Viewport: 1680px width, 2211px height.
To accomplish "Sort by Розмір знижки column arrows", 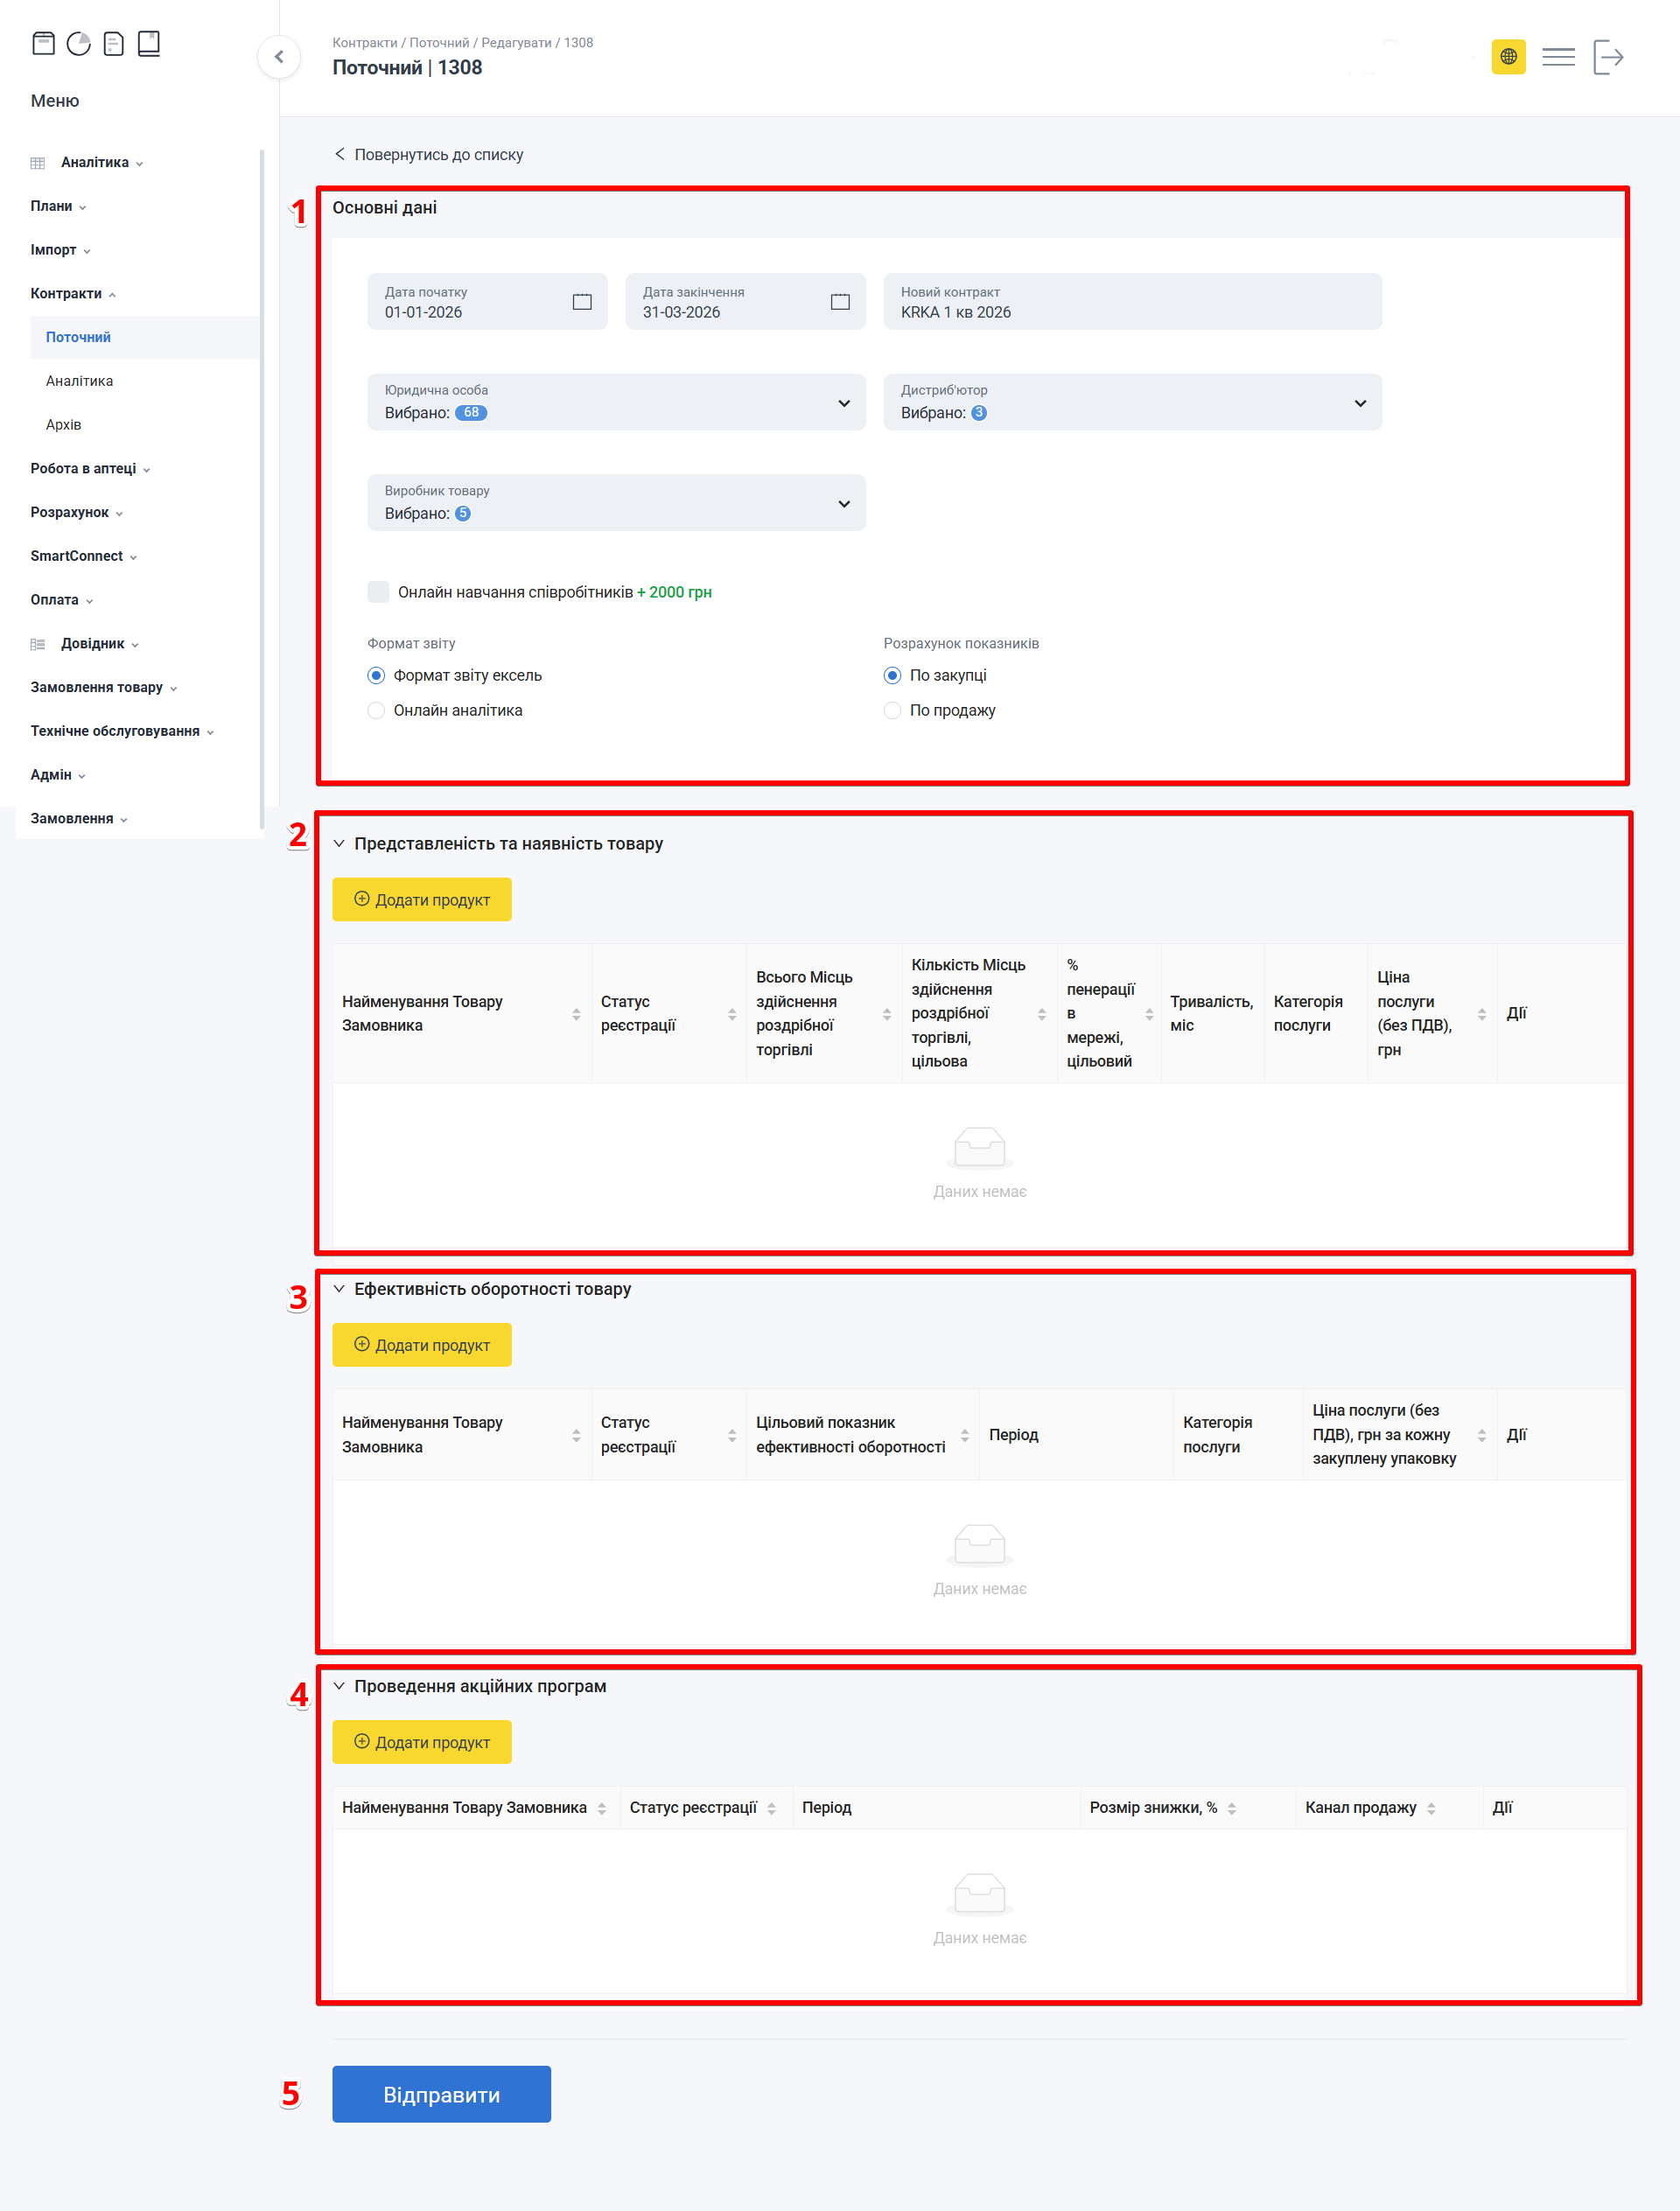I will click(1232, 1808).
